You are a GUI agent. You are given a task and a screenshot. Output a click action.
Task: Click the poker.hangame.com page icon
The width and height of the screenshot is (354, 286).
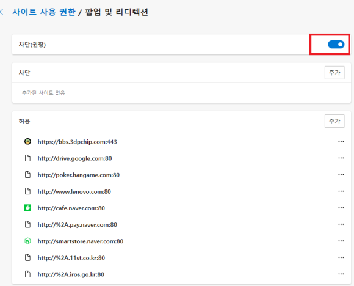tap(27, 175)
